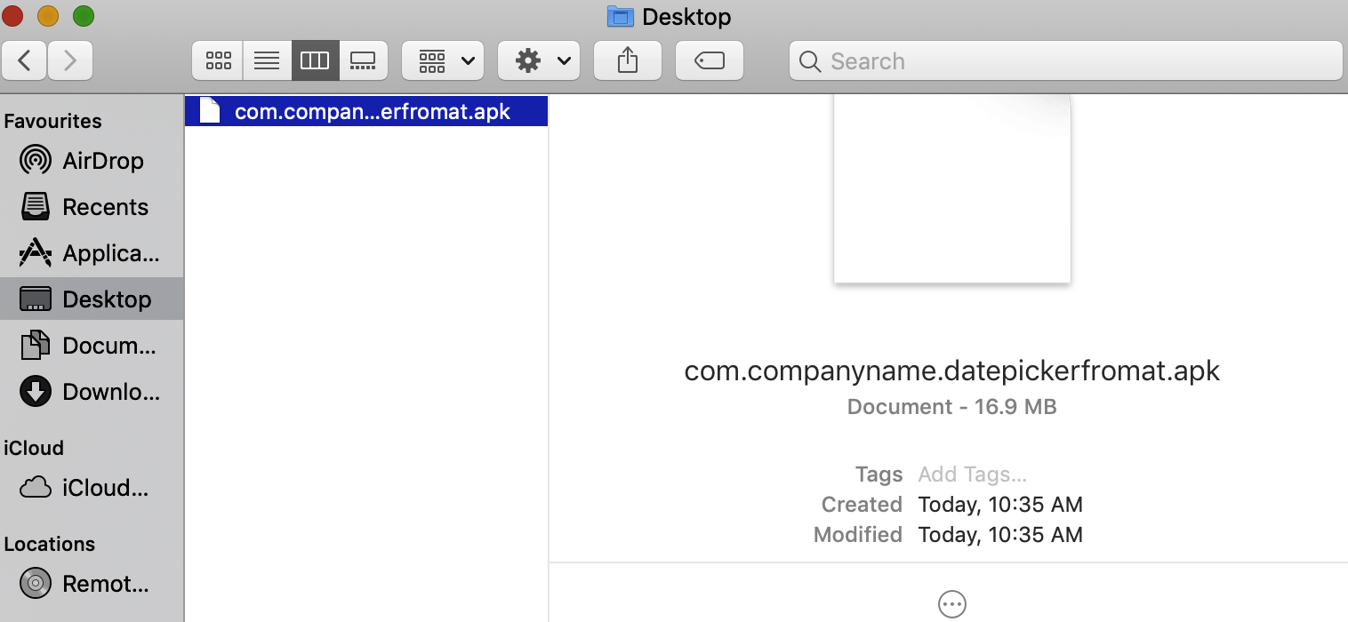Switch to list view
The height and width of the screenshot is (622, 1348).
pyautogui.click(x=267, y=60)
